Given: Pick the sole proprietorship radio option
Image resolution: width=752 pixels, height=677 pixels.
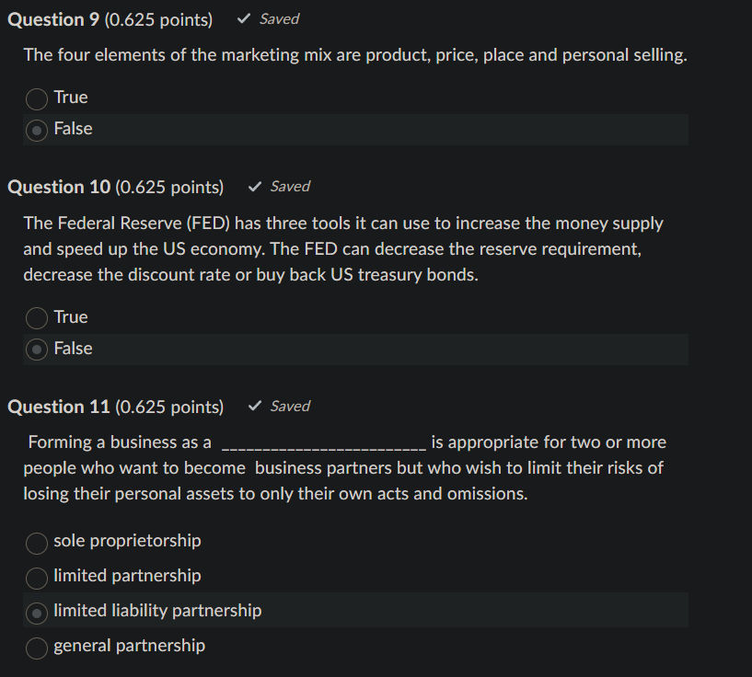Looking at the screenshot, I should click(x=36, y=542).
